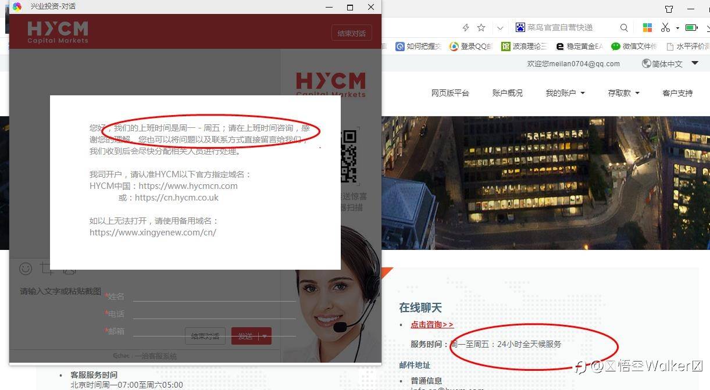
Task: Click the globe icon beside 简体中文
Action: tap(646, 63)
